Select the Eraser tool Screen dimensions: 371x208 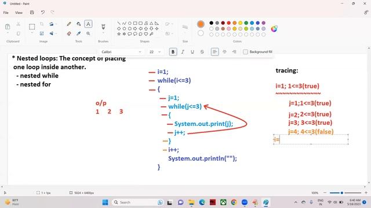coord(69,34)
